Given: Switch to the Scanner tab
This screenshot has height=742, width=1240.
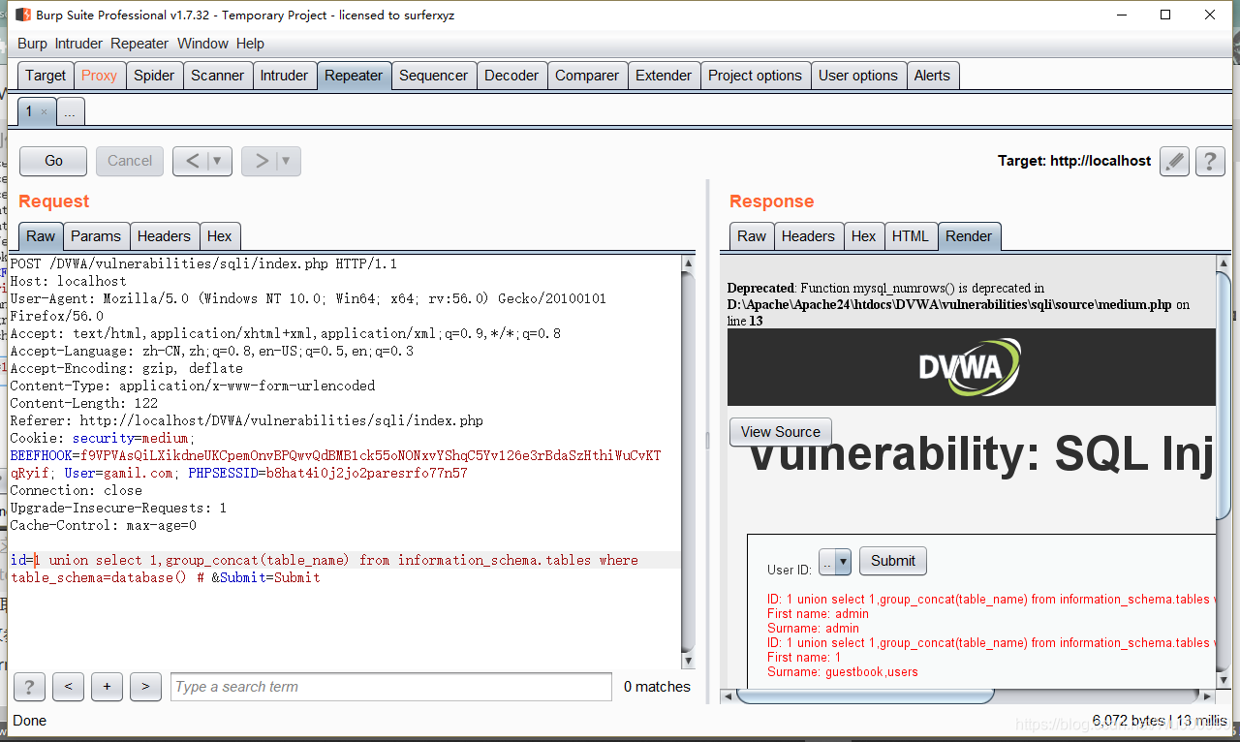Looking at the screenshot, I should (x=217, y=76).
